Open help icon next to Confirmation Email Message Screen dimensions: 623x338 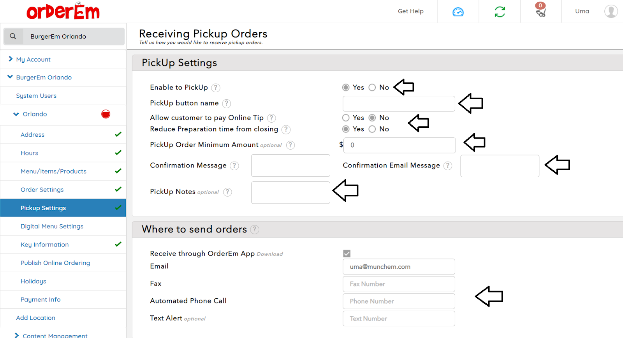448,166
